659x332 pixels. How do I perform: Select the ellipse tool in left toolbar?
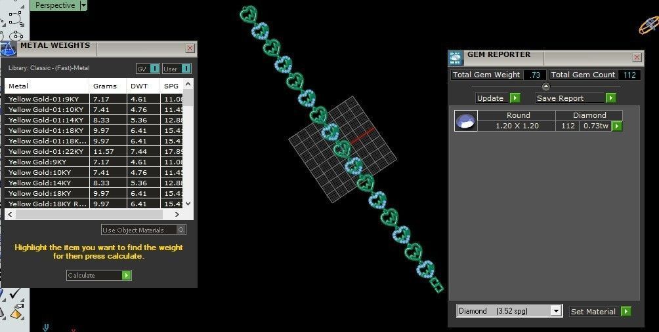click(16, 35)
